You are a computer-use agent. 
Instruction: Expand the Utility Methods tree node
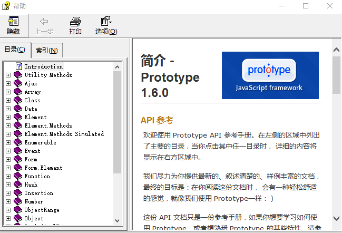coord(8,75)
